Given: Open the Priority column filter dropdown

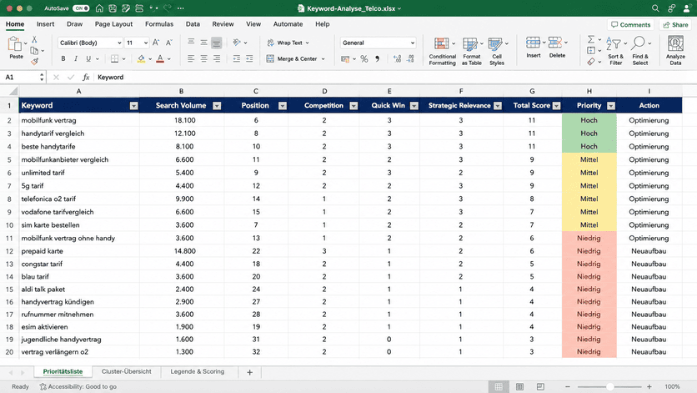Looking at the screenshot, I should pos(611,106).
